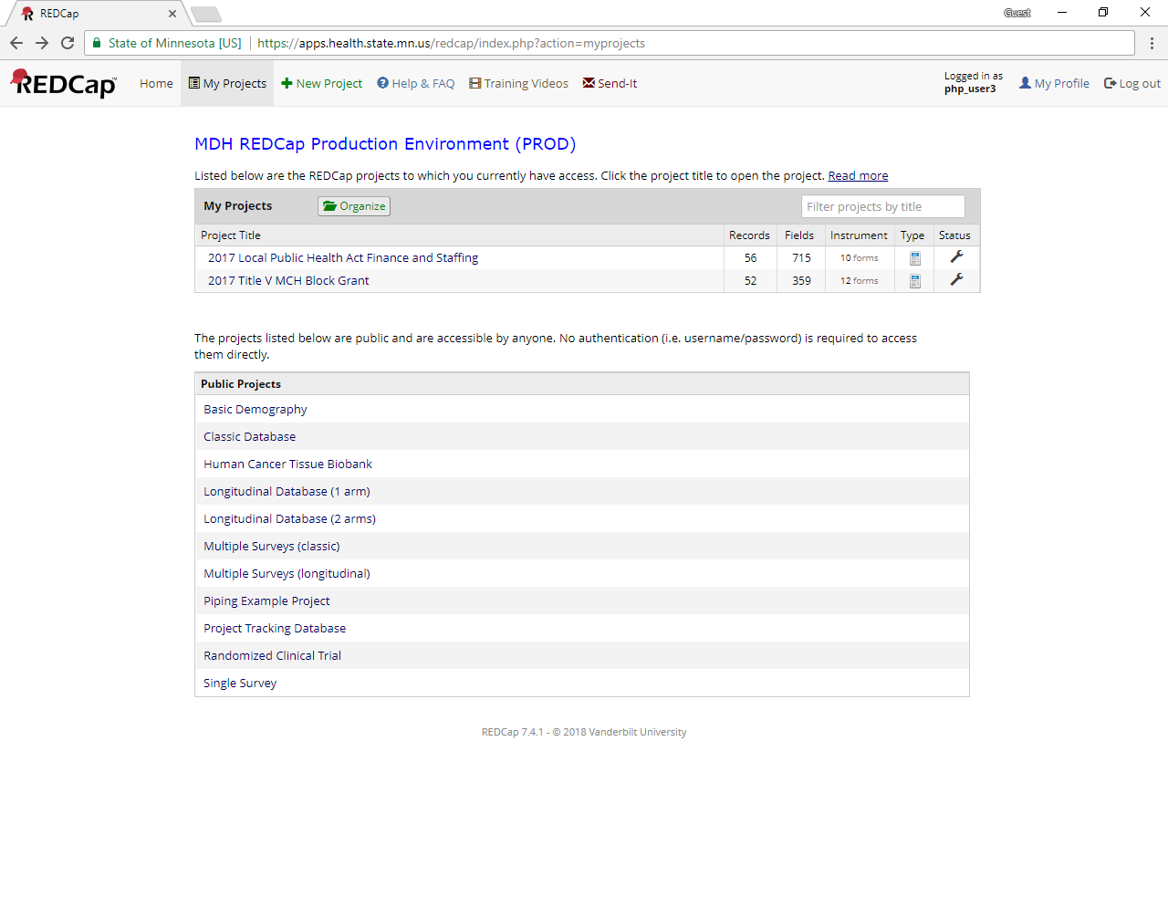1168x898 pixels.
Task: Open Project Tracking Database
Action: click(275, 629)
